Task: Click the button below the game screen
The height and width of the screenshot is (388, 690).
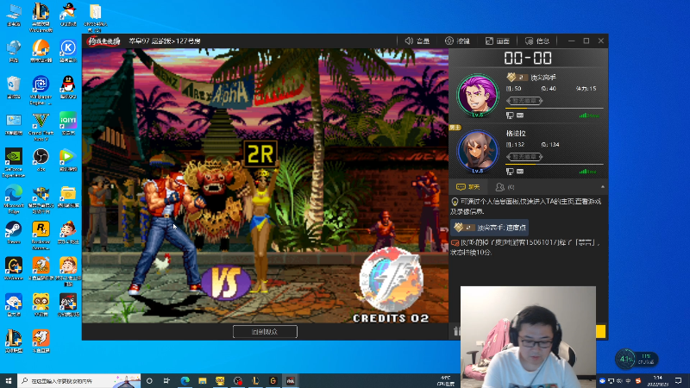Action: [265, 332]
